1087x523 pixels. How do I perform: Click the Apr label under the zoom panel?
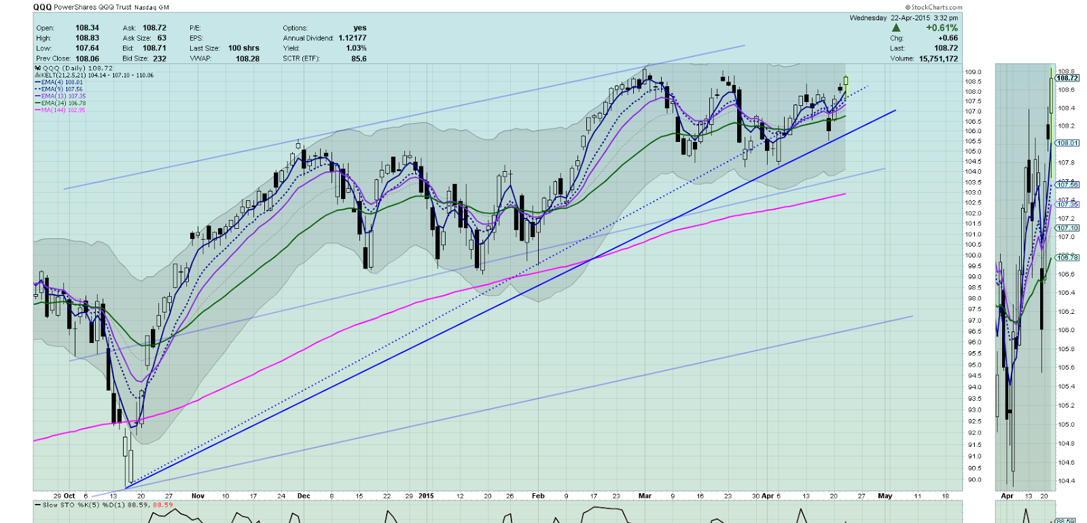1007,496
